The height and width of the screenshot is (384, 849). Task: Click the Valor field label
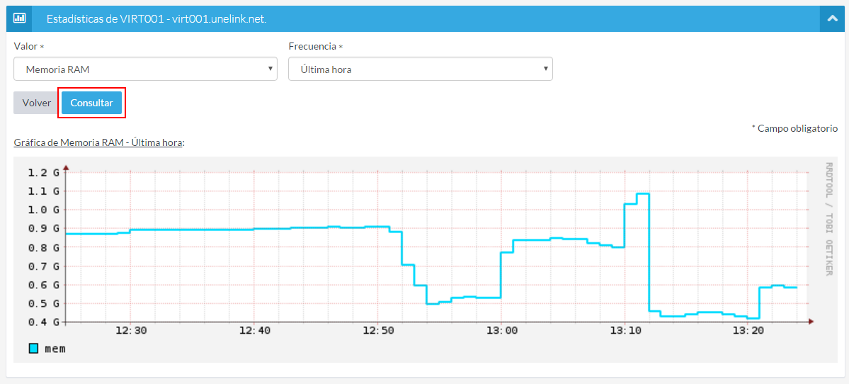click(25, 46)
